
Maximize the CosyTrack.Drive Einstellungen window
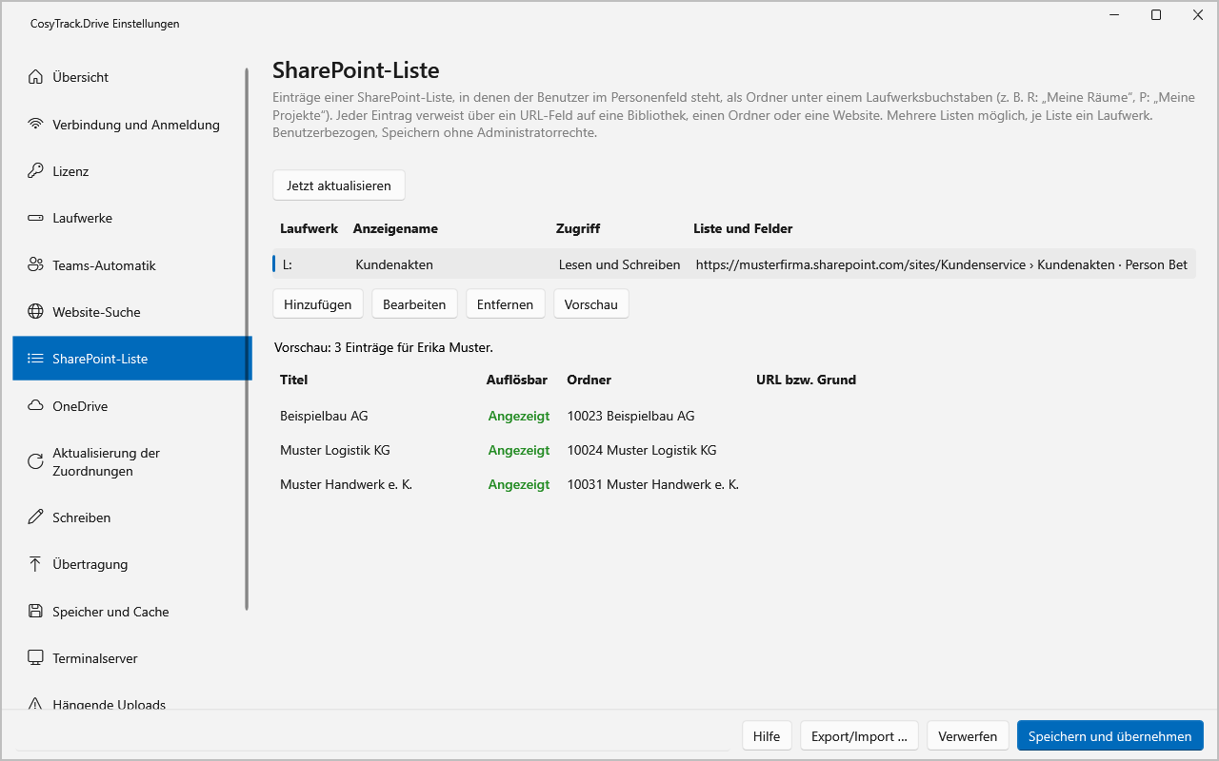pyautogui.click(x=1156, y=15)
